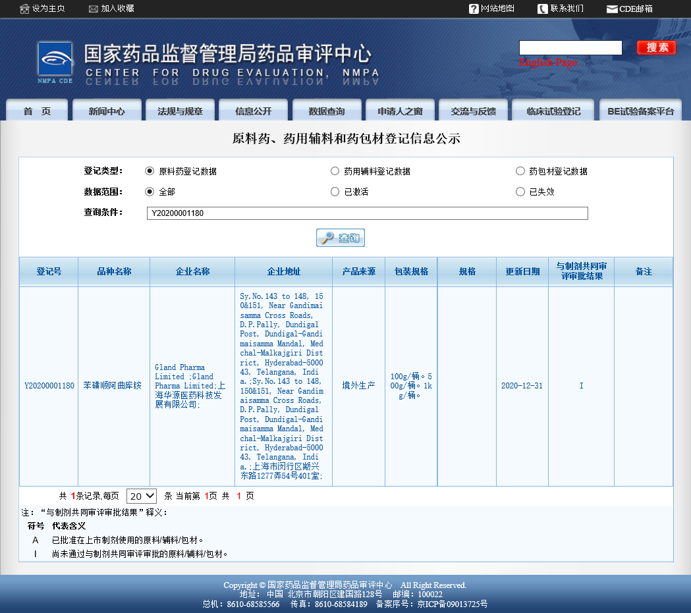691x613 pixels.
Task: Open the per-page count dropdown showing 20
Action: 141,496
